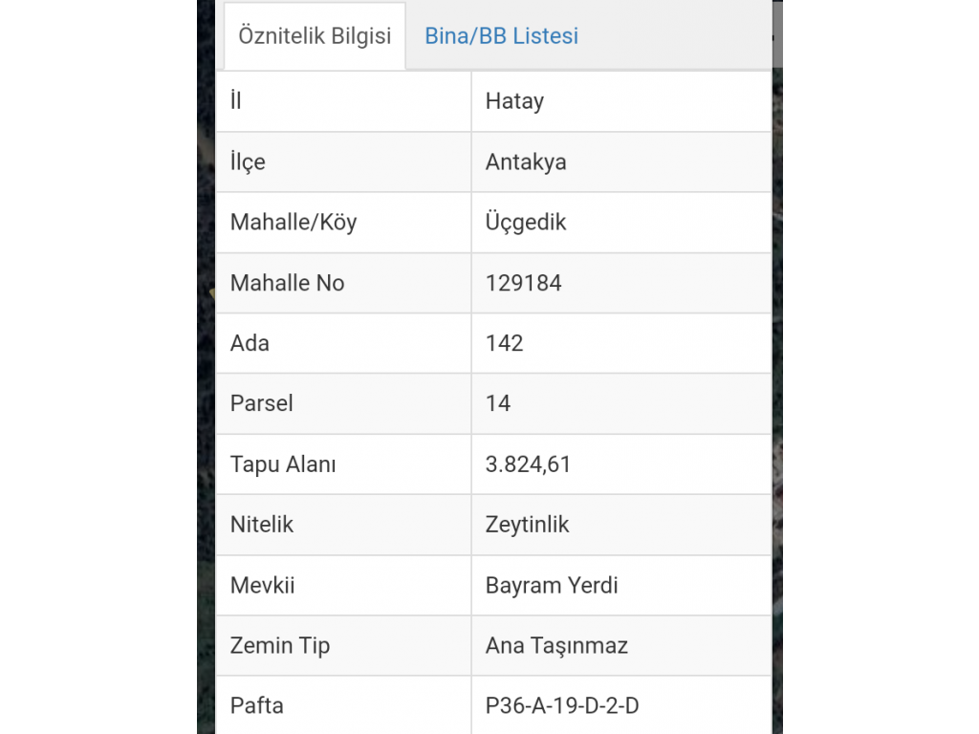
Task: Select the Zemin Tip label
Action: pyautogui.click(x=280, y=645)
